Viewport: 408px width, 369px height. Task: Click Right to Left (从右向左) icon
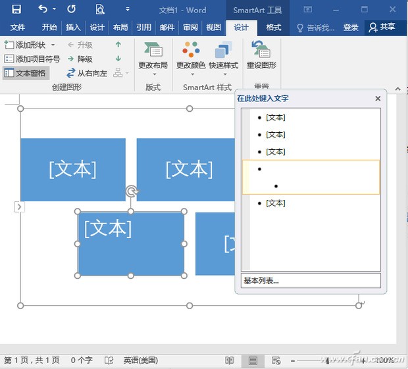pos(72,73)
